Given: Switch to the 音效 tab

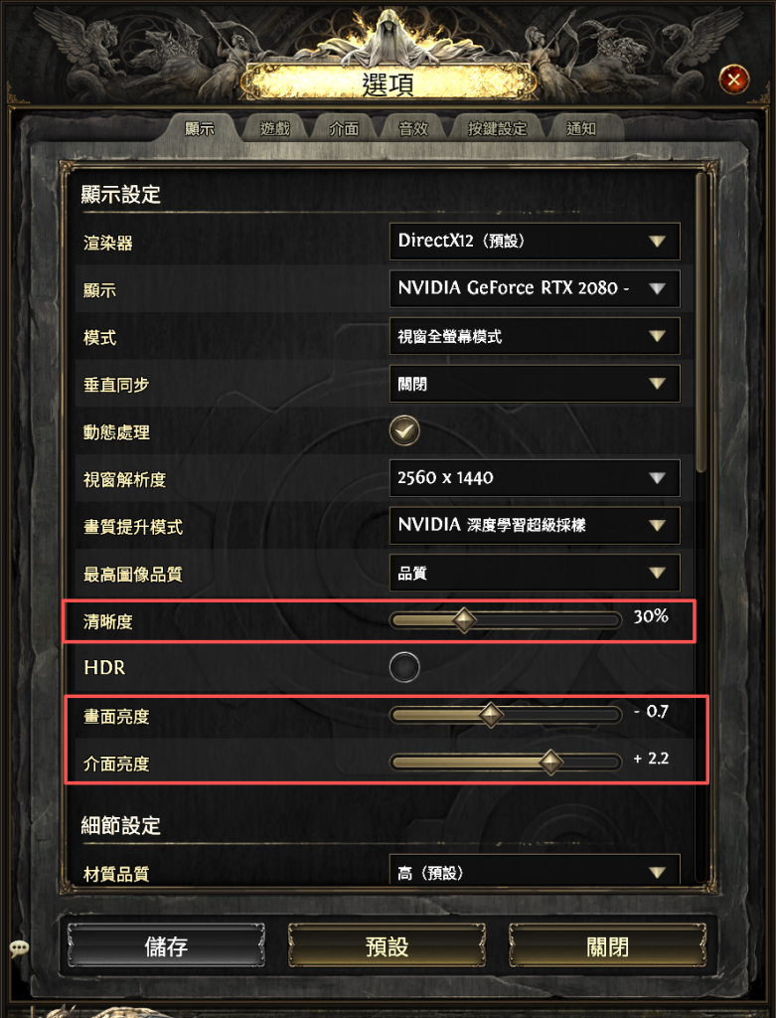Looking at the screenshot, I should (x=413, y=128).
